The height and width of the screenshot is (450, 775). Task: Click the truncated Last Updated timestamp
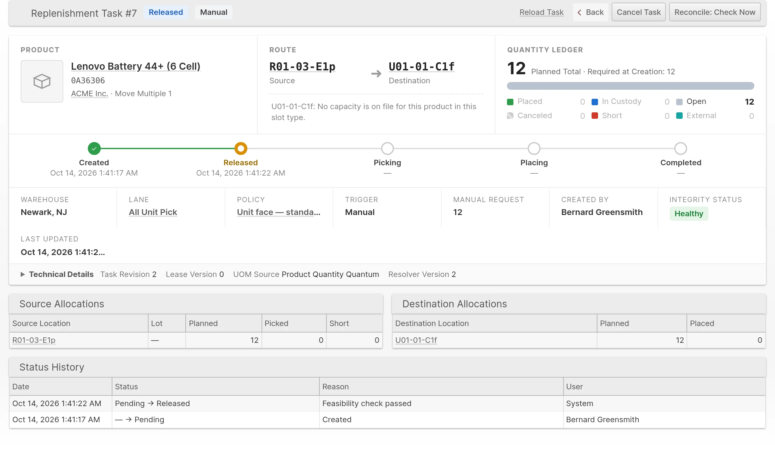pyautogui.click(x=63, y=252)
